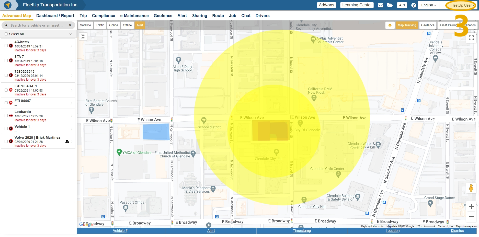The image size is (479, 237).
Task: Open the e-Maintenance menu
Action: tap(134, 16)
